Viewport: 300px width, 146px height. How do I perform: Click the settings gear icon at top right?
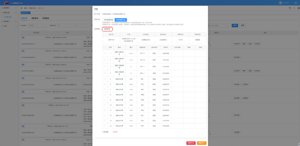(x=298, y=8)
